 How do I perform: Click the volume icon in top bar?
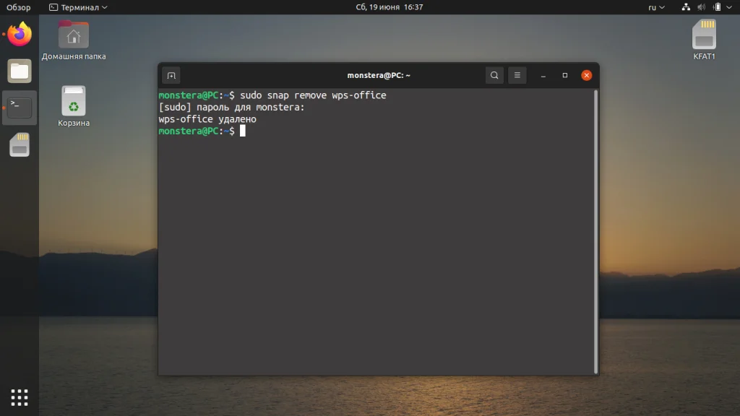(x=701, y=7)
